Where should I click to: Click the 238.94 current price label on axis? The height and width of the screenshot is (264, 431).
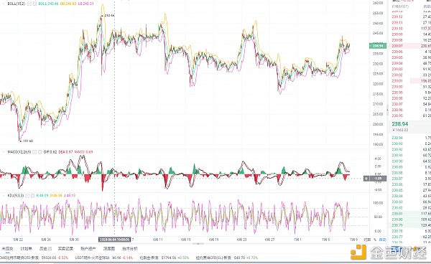[378, 46]
